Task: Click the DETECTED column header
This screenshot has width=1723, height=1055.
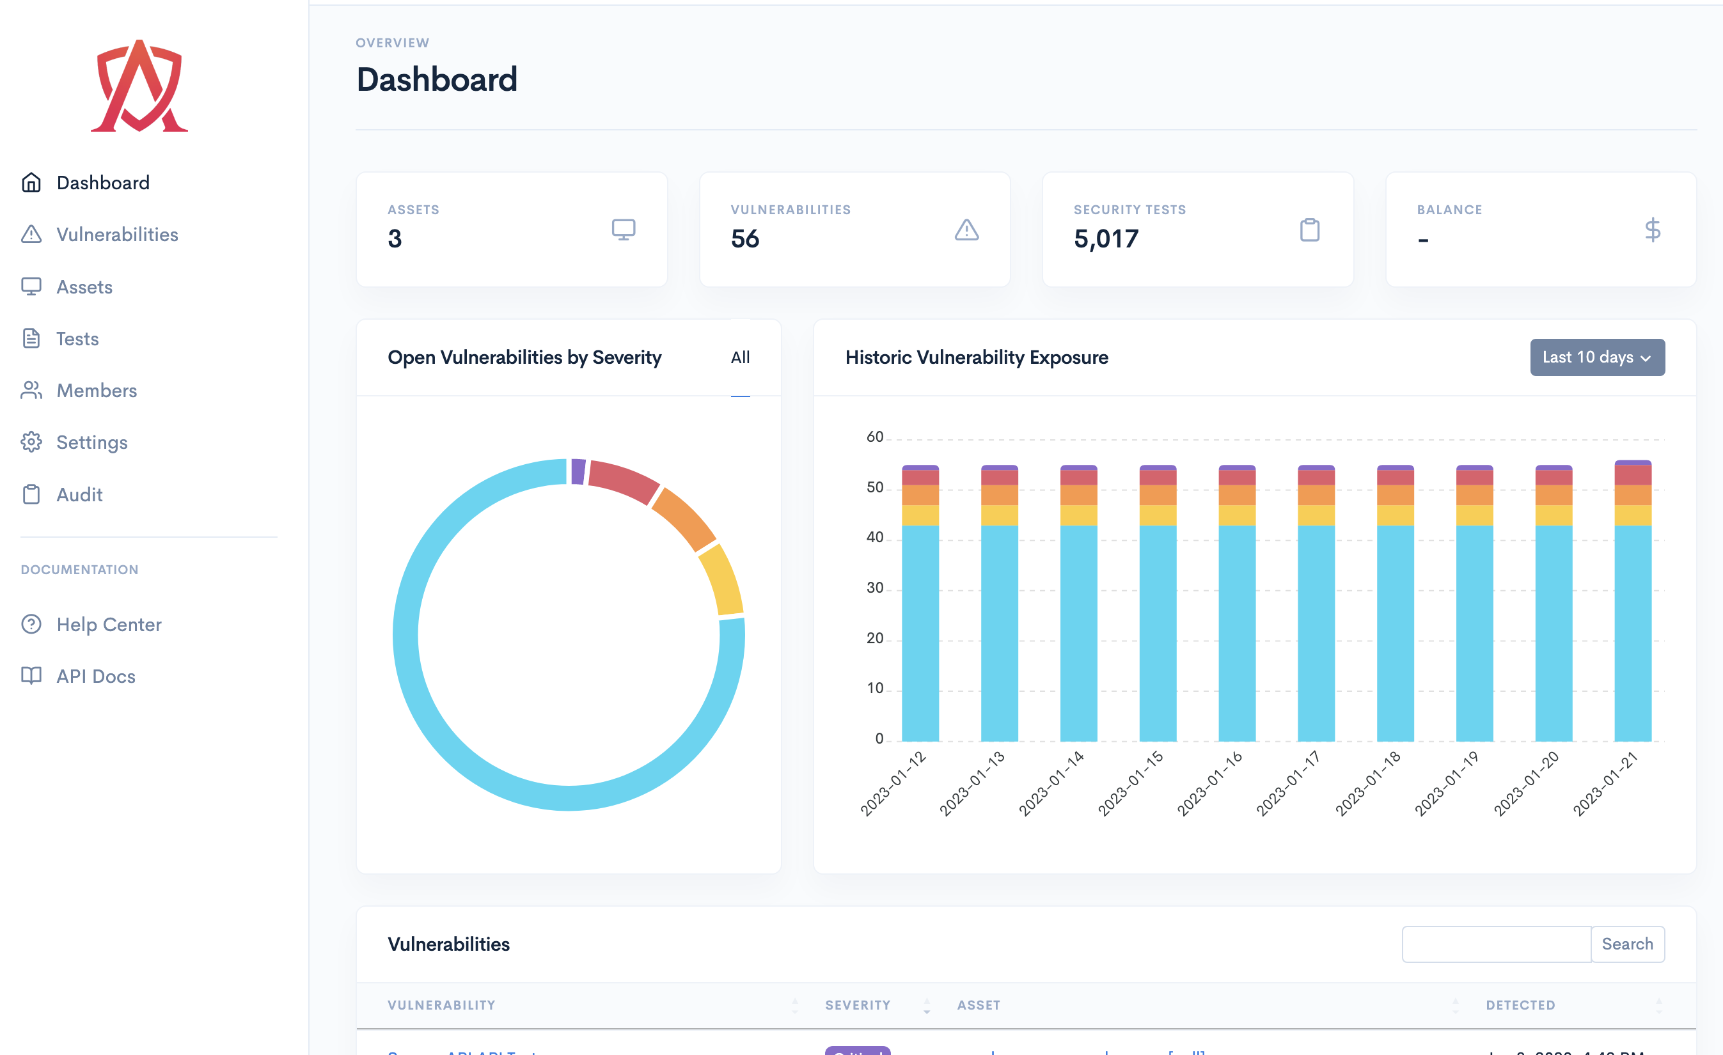Action: (1520, 1004)
